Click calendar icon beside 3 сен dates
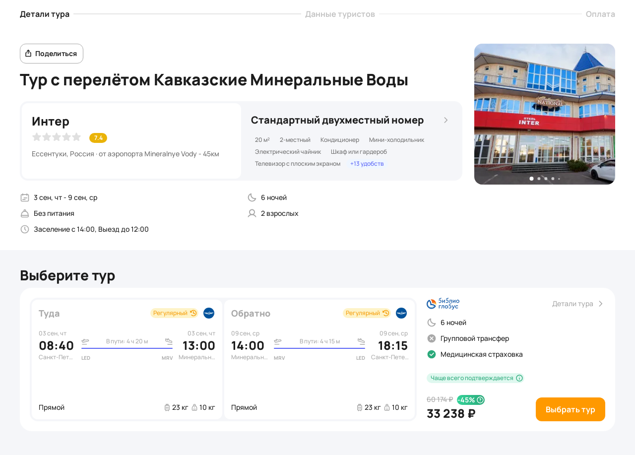Viewport: 635px width, 455px height. click(x=25, y=197)
